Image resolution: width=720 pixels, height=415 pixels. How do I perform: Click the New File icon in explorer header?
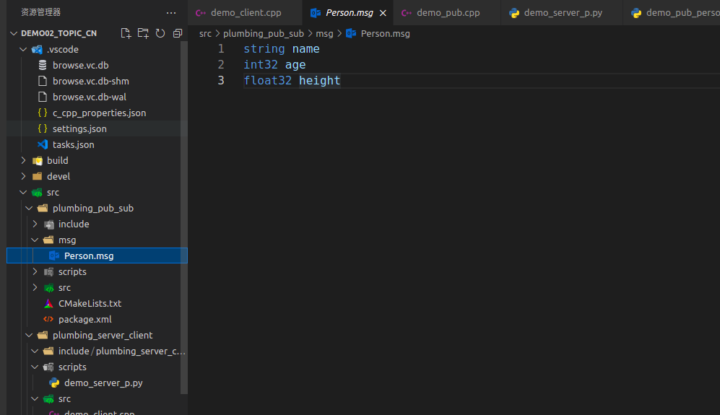[x=126, y=33]
